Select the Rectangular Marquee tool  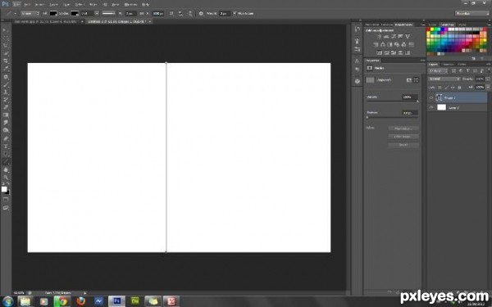(x=6, y=38)
